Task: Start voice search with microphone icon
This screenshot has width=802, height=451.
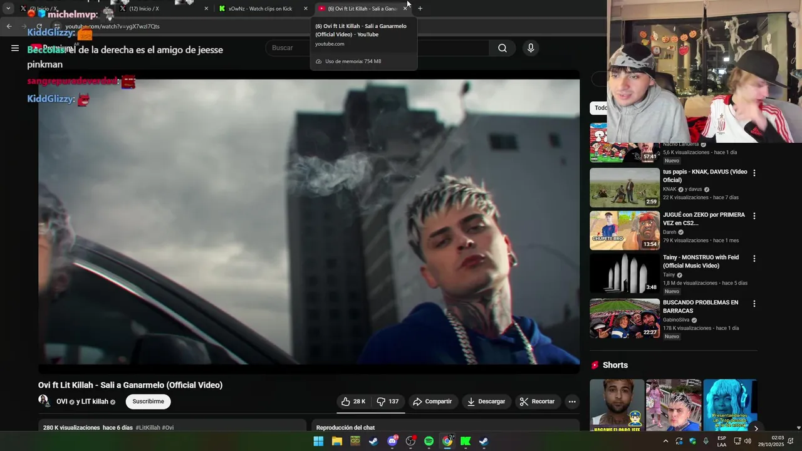Action: (x=531, y=48)
